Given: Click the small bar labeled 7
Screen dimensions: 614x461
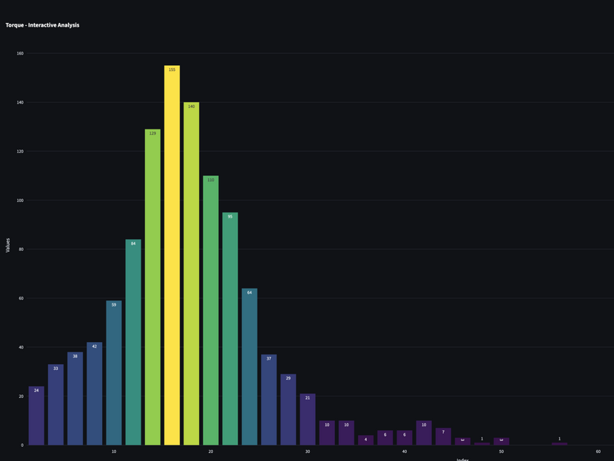Looking at the screenshot, I should [x=443, y=437].
